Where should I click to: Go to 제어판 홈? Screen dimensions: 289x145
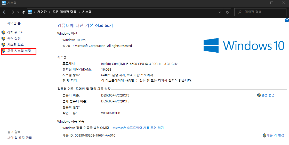(14, 23)
